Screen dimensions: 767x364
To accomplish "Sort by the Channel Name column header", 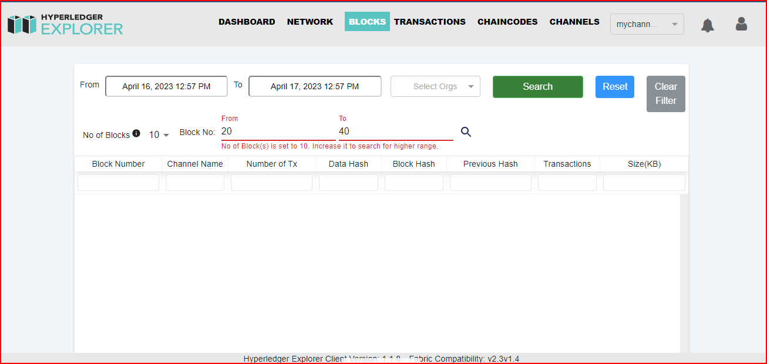I will pos(195,164).
